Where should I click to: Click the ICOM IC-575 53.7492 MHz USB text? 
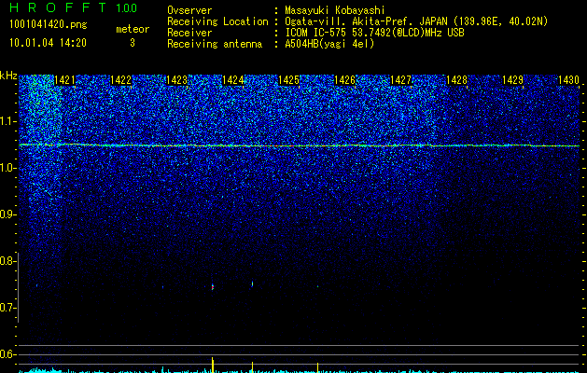[x=374, y=33]
